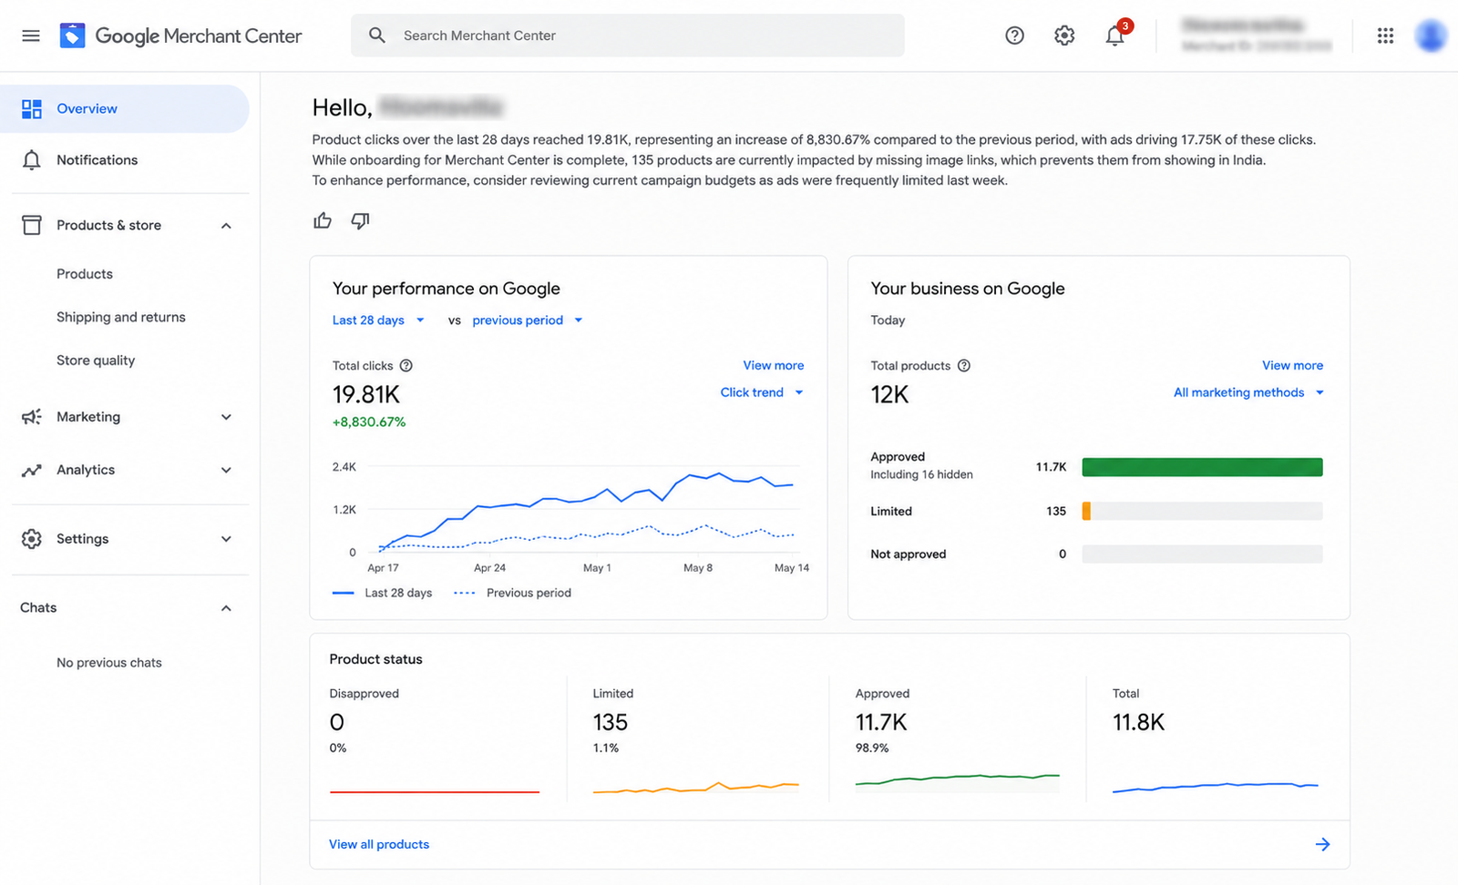Click the thumbs up feedback icon
The height and width of the screenshot is (885, 1458).
point(323,220)
